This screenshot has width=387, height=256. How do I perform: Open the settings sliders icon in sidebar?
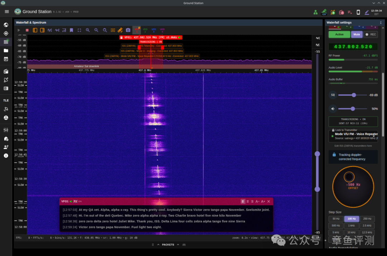(6, 130)
